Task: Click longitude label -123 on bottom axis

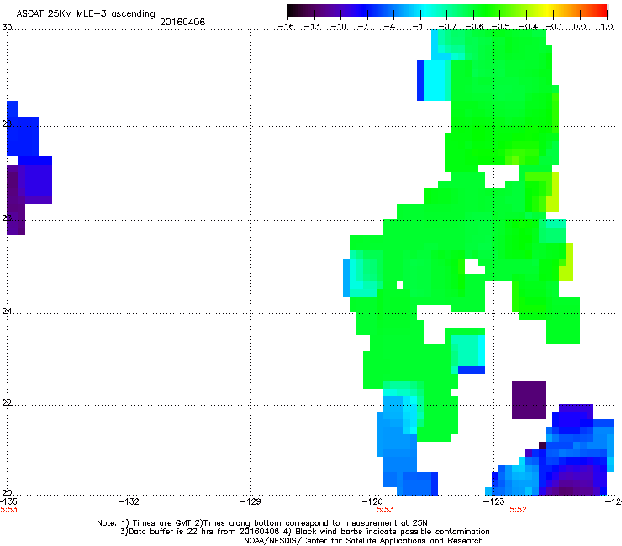Action: [494, 501]
